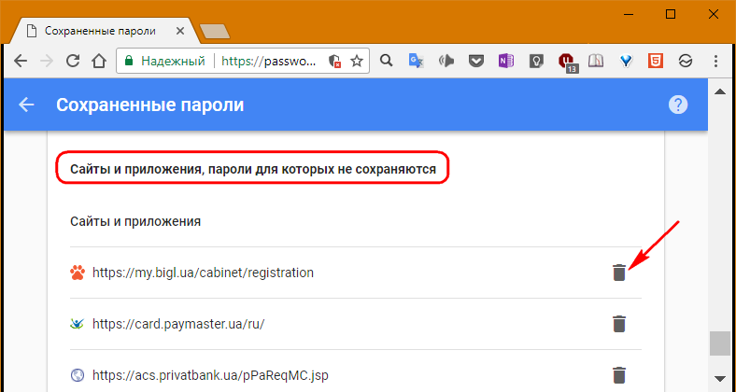Reload the page
Image resolution: width=736 pixels, height=392 pixels.
[x=73, y=61]
